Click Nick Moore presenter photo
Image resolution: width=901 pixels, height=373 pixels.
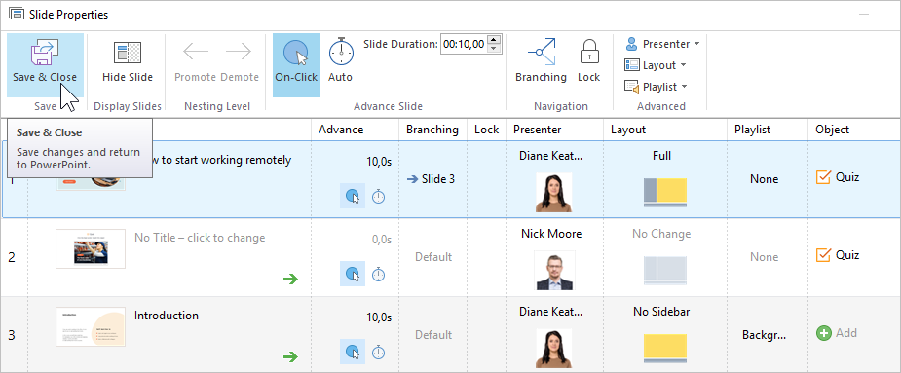point(554,270)
